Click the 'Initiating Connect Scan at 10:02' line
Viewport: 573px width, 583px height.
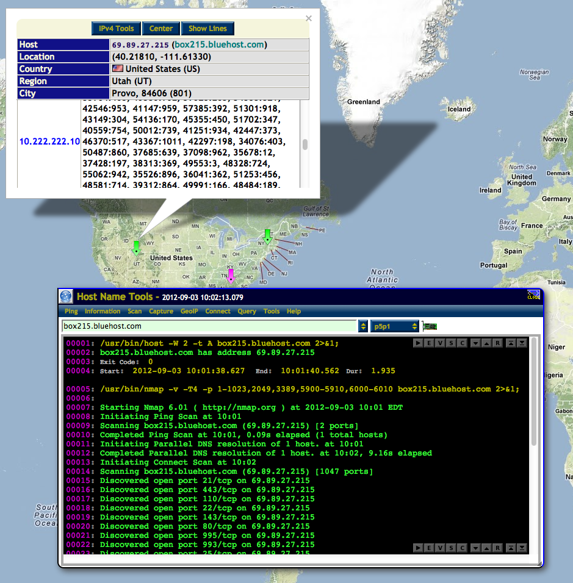click(x=178, y=462)
